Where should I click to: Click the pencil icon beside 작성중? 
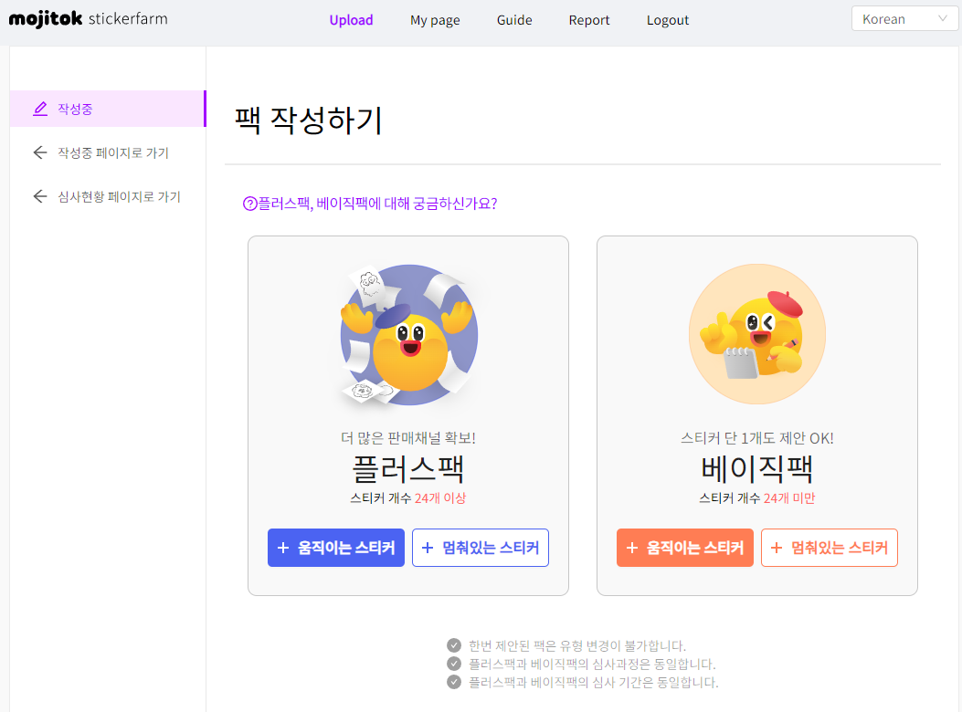[40, 109]
